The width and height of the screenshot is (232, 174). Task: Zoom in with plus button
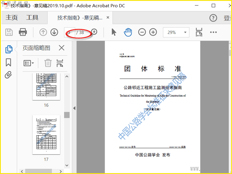click(x=153, y=32)
